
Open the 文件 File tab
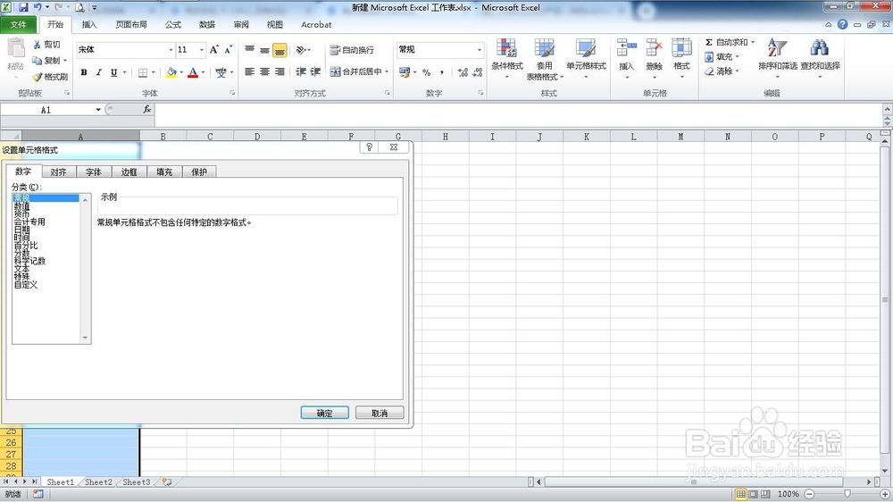(x=18, y=24)
